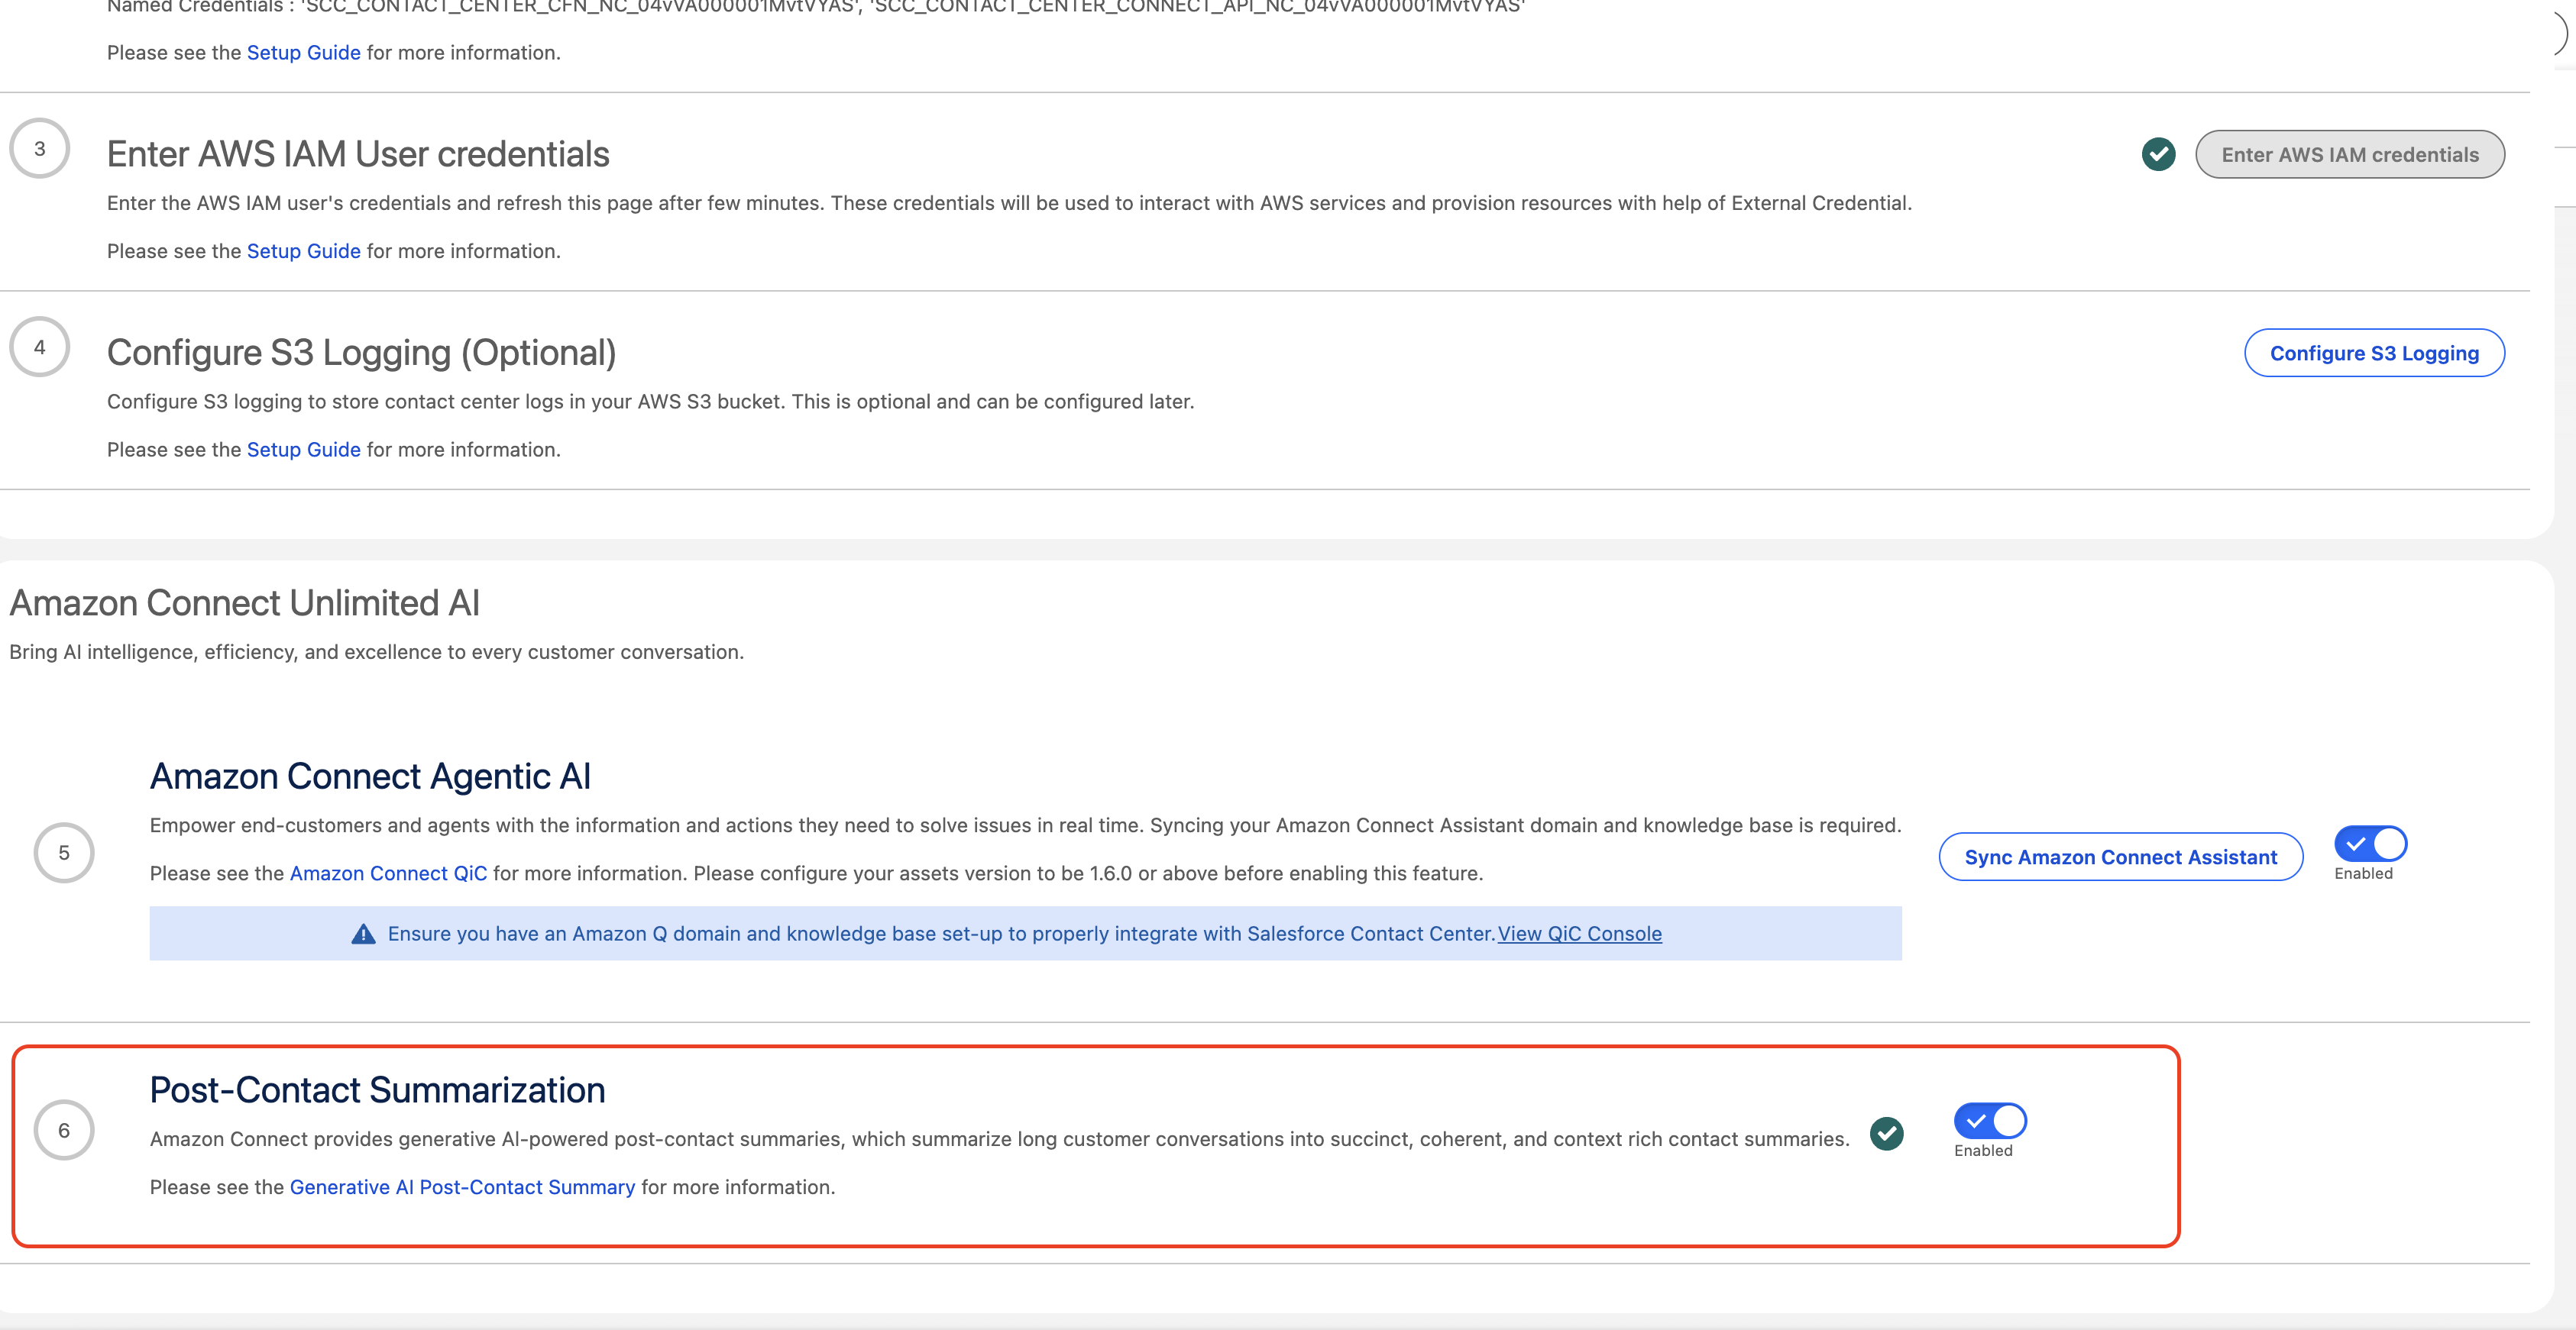Image resolution: width=2576 pixels, height=1330 pixels.
Task: Click the step 5 number circle
Action: tap(64, 852)
